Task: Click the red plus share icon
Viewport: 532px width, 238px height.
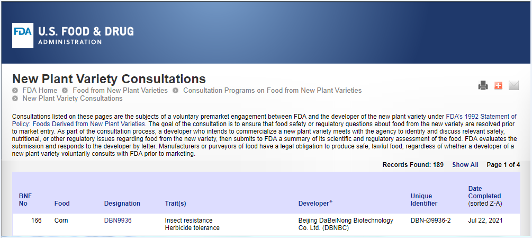Action: point(498,85)
